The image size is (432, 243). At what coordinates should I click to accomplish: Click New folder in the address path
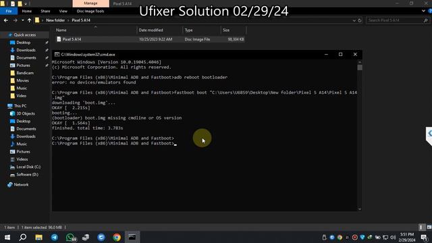(x=55, y=20)
